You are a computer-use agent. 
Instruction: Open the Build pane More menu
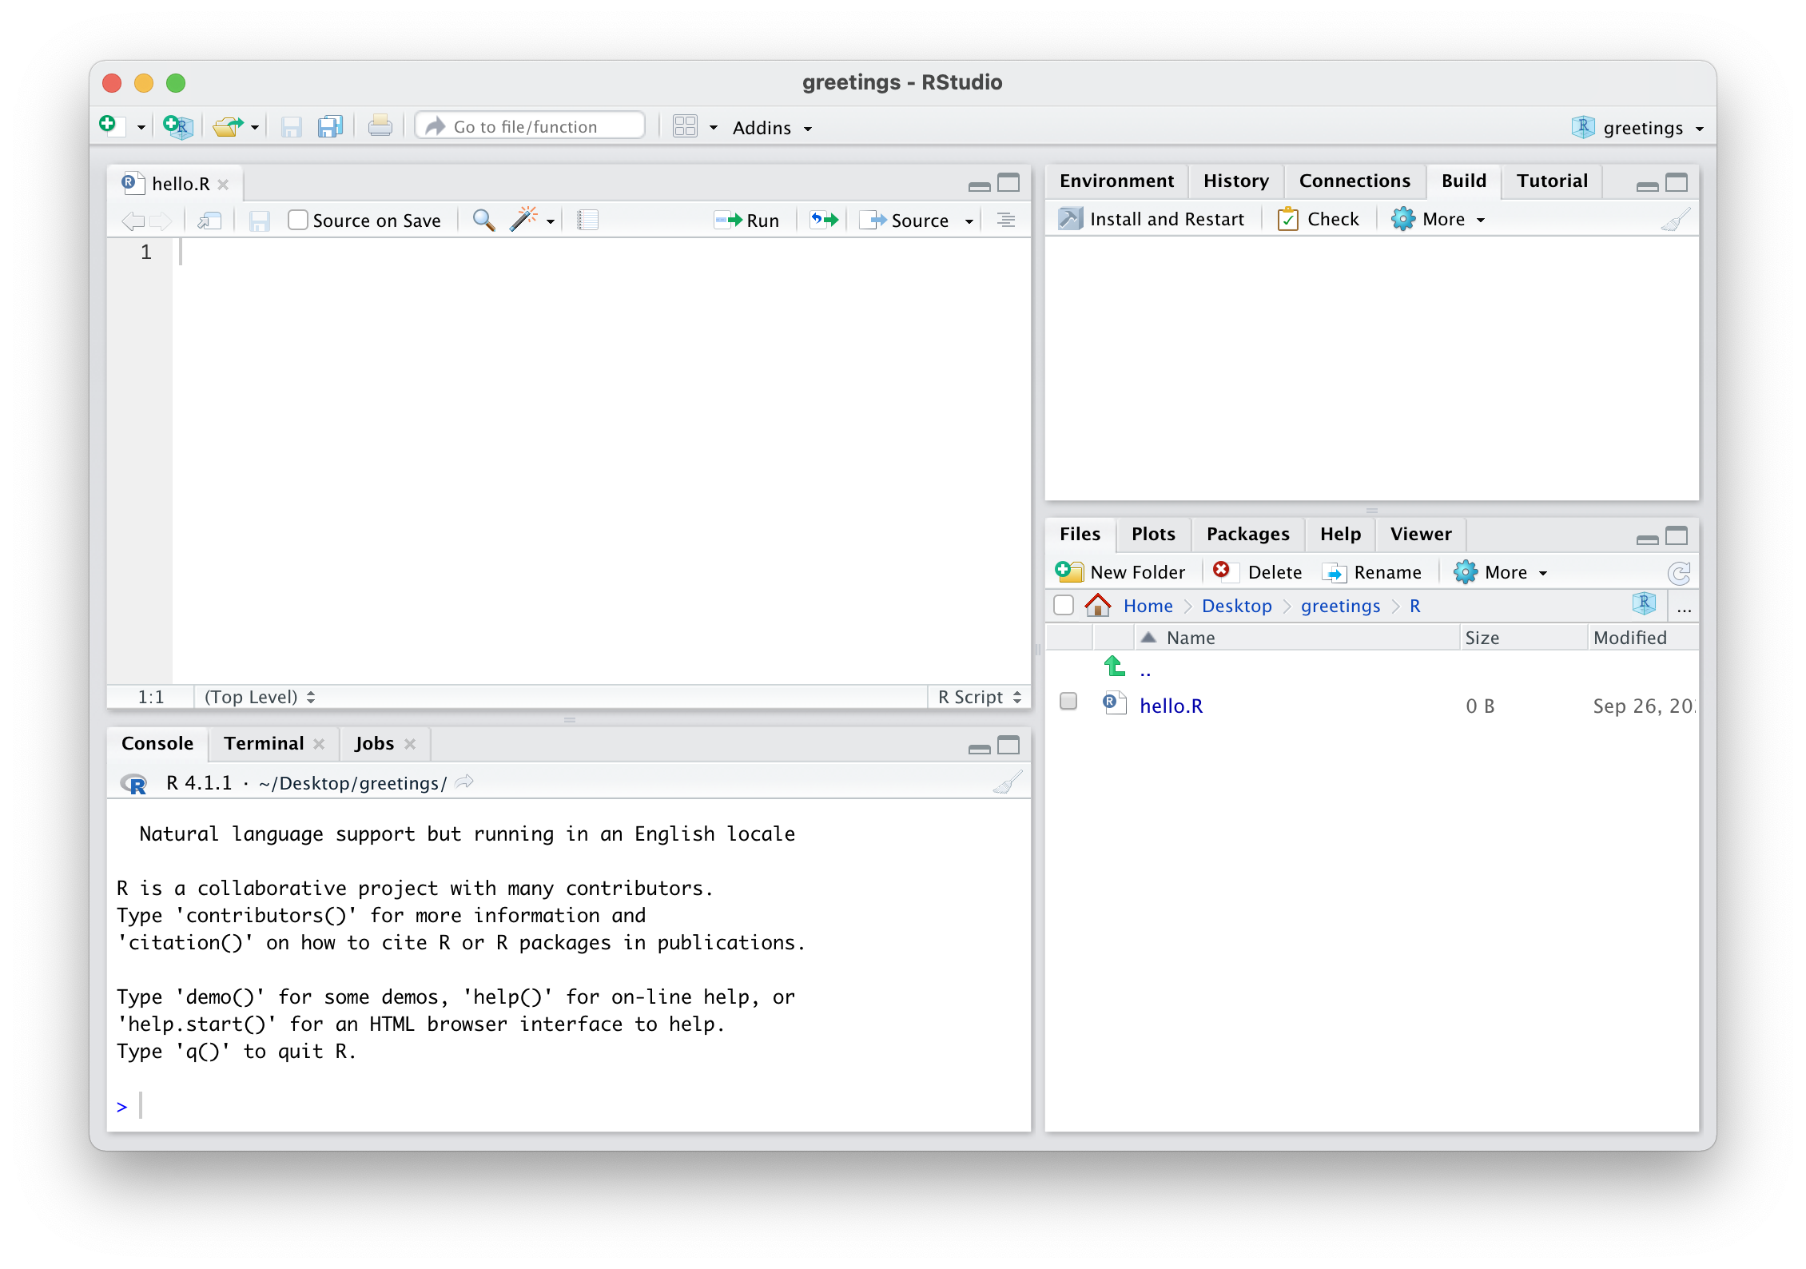pos(1438,219)
